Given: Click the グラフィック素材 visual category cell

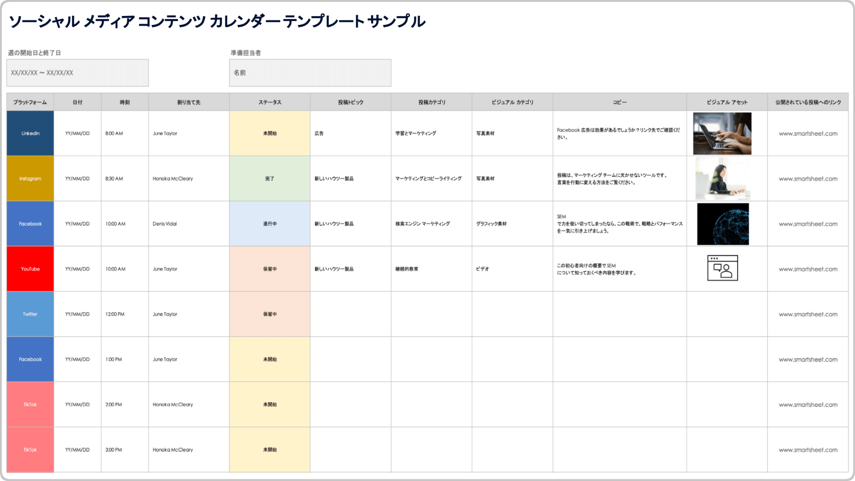Looking at the screenshot, I should click(x=513, y=224).
